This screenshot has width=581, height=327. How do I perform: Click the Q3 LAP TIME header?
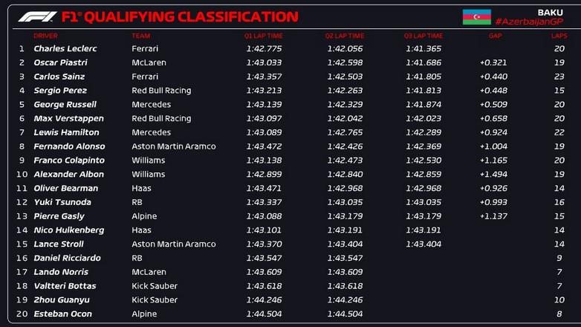click(x=423, y=36)
